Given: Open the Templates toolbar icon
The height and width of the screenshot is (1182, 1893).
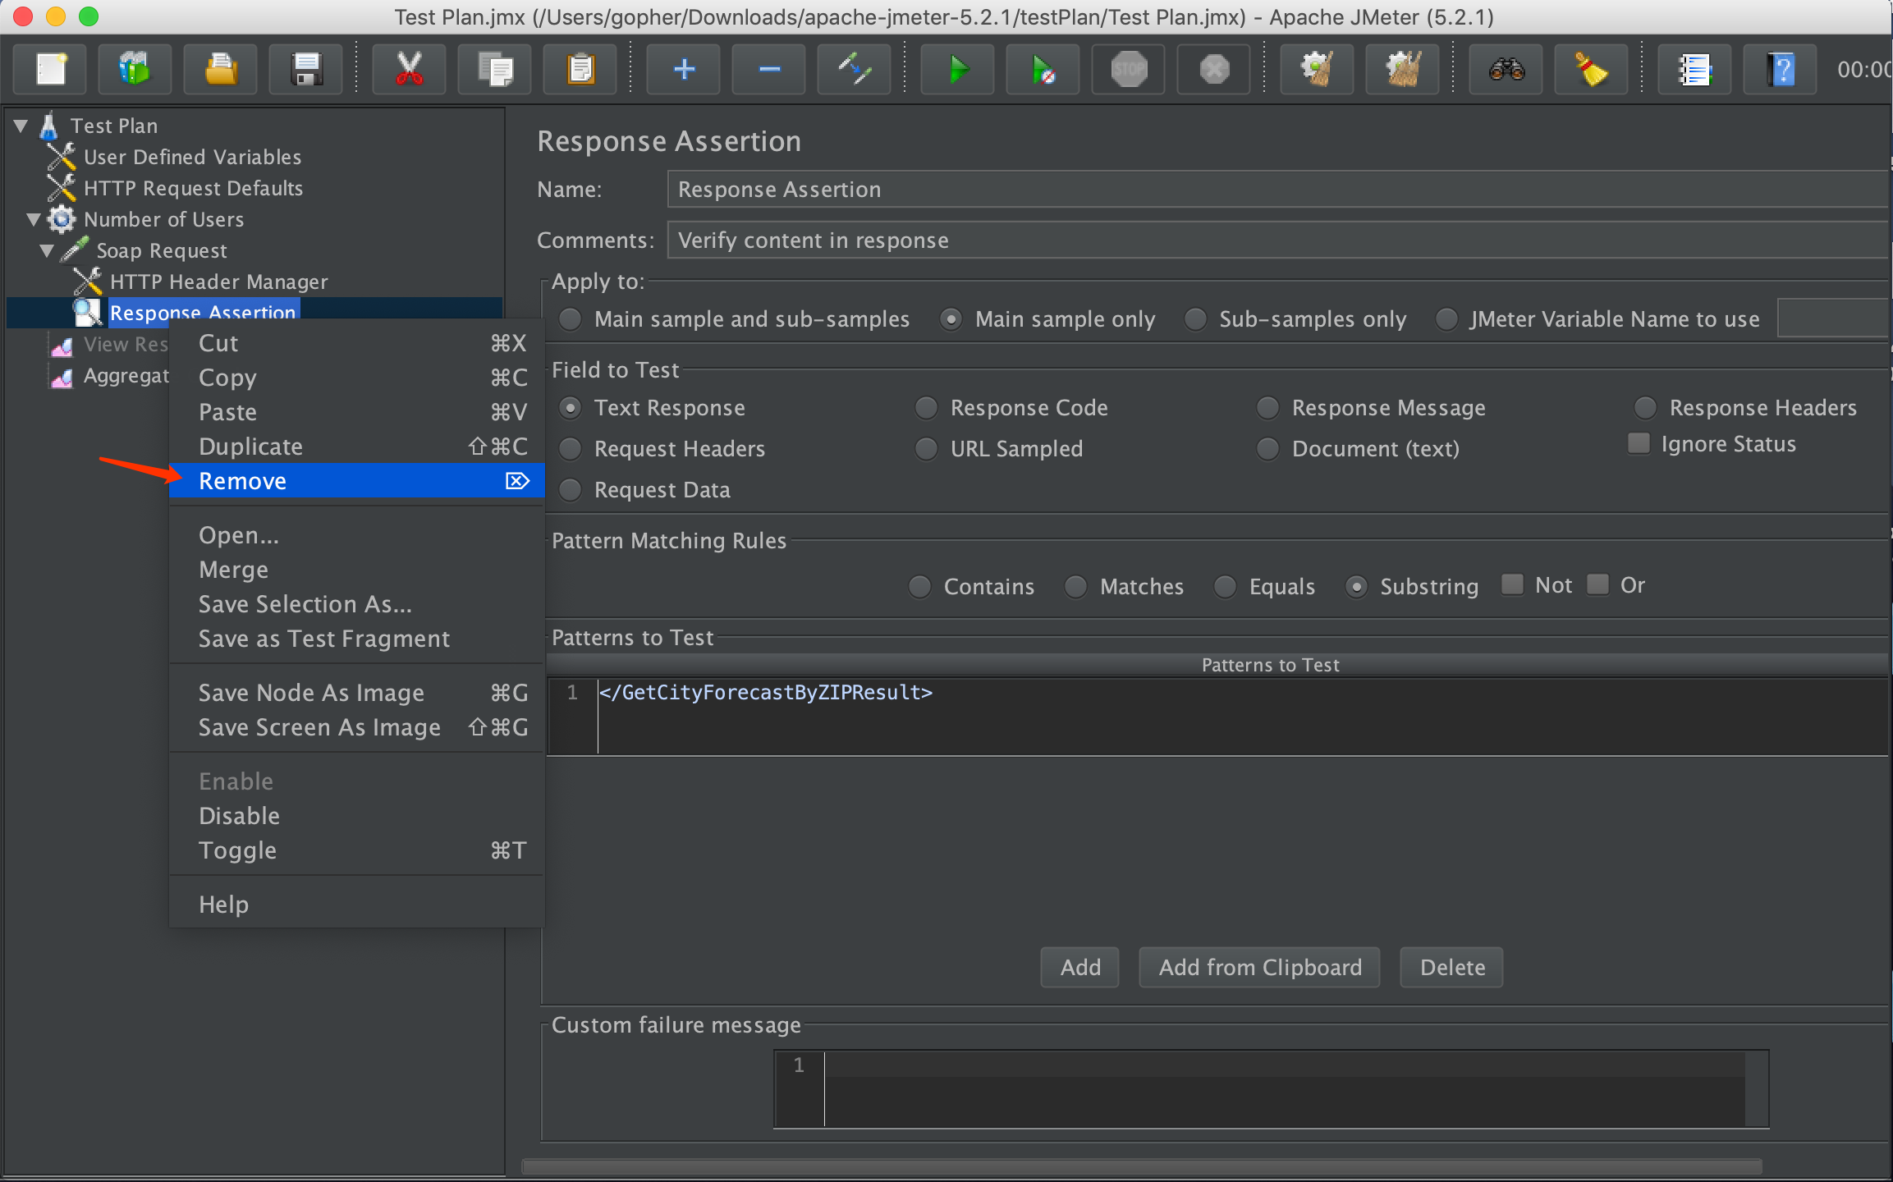Looking at the screenshot, I should click(x=135, y=70).
